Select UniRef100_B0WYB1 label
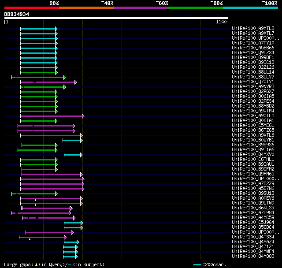Viewport: 282px width, 268px height. 253,140
